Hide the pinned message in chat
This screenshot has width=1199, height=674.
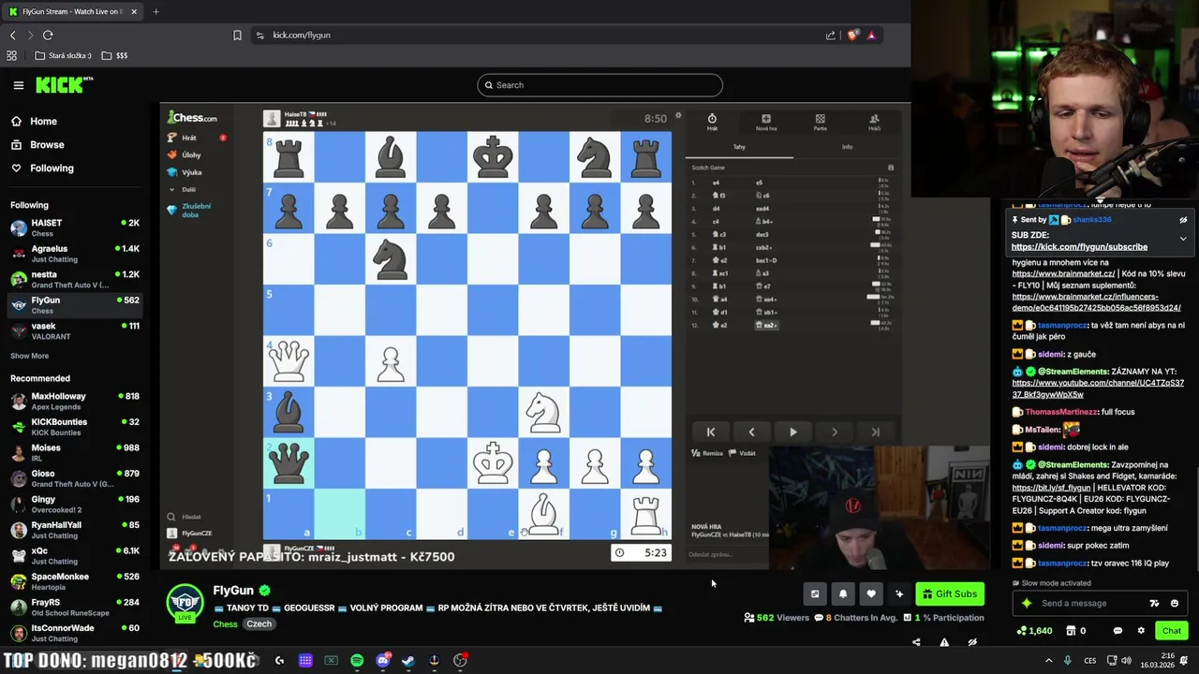(1183, 220)
